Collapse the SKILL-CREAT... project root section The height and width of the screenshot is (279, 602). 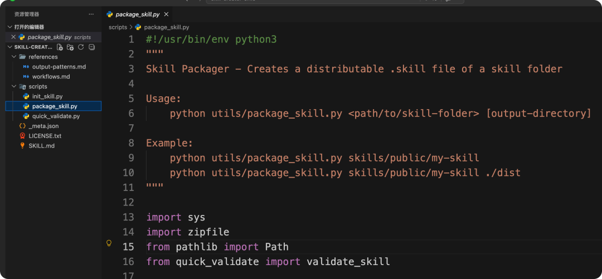pos(10,47)
